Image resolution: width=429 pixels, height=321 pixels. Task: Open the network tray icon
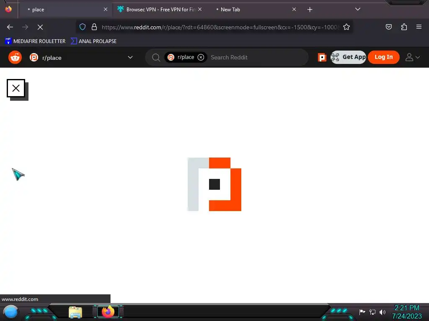point(372,312)
